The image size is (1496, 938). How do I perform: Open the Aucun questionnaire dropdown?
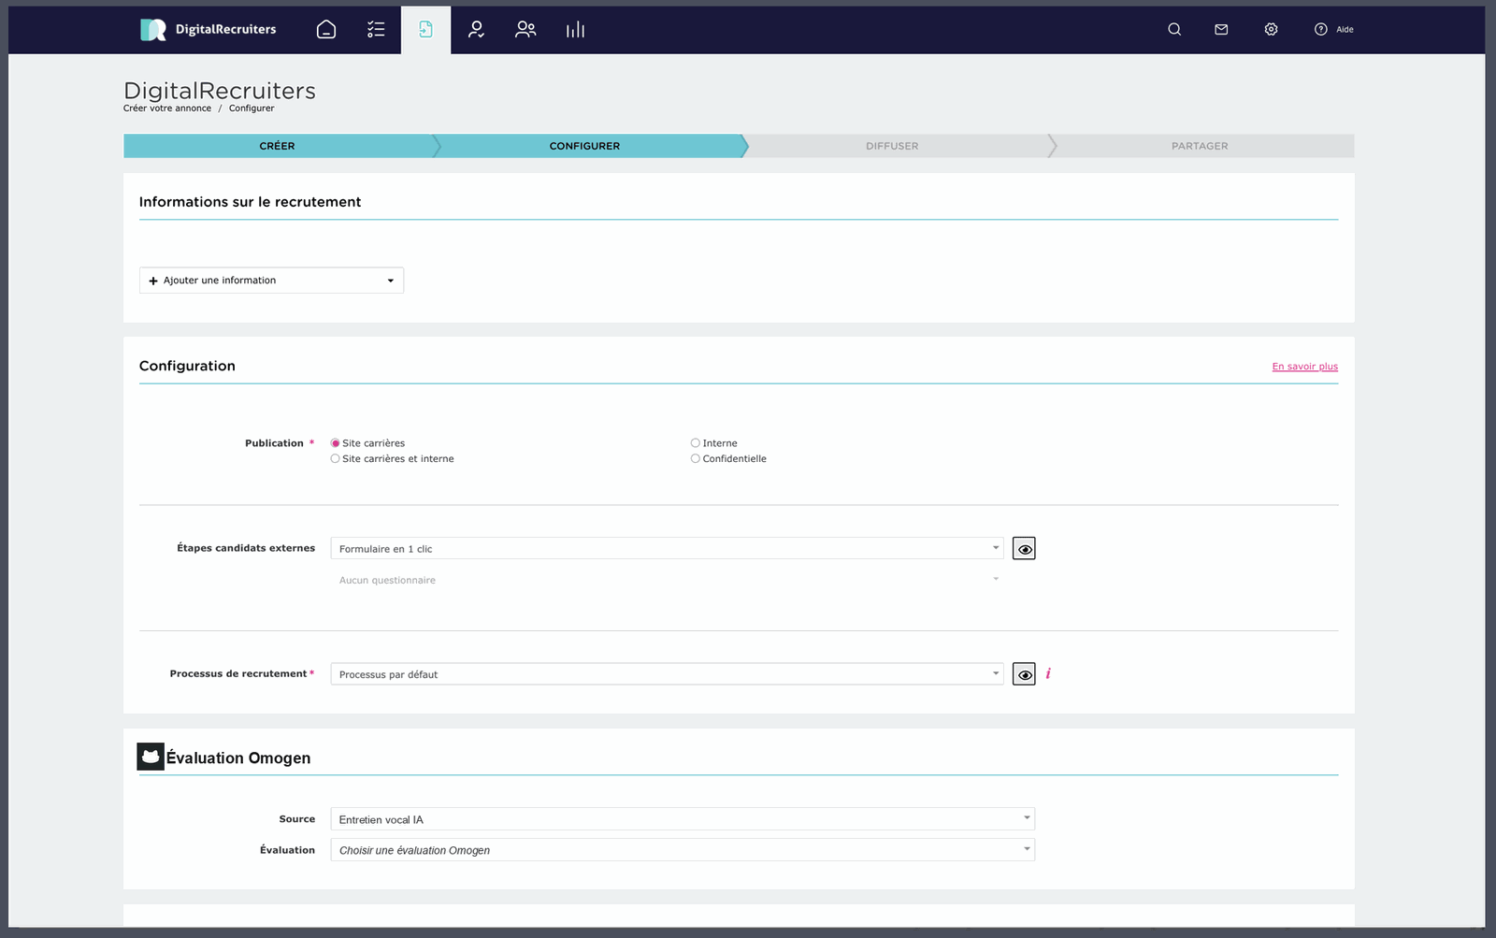click(x=667, y=580)
